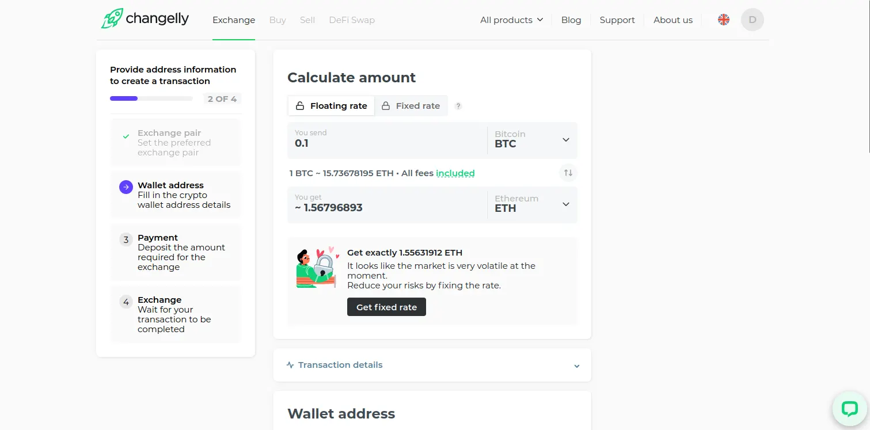Click the Wallet address step arrow icon
Screen dimensions: 870x430
coord(126,187)
